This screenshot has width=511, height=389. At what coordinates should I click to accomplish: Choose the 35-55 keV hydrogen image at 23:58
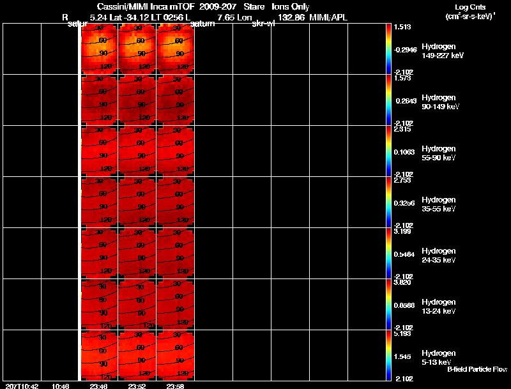click(175, 202)
